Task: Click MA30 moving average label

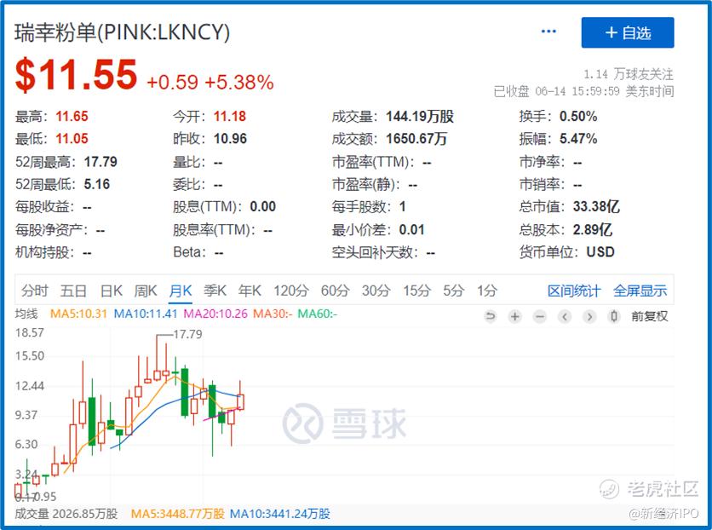Action: click(x=273, y=314)
